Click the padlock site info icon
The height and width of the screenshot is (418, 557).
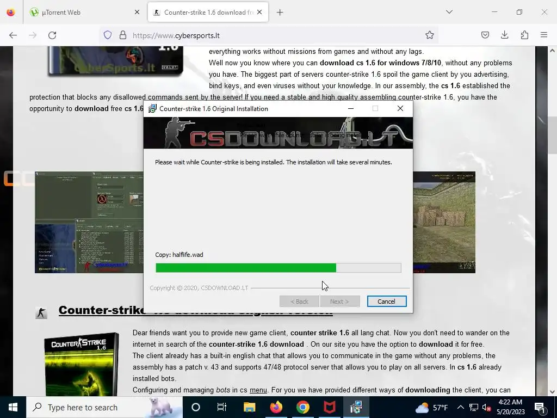tap(123, 35)
